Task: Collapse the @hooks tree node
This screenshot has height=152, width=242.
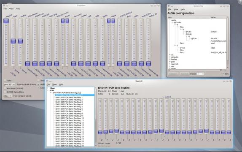Action: [172, 22]
